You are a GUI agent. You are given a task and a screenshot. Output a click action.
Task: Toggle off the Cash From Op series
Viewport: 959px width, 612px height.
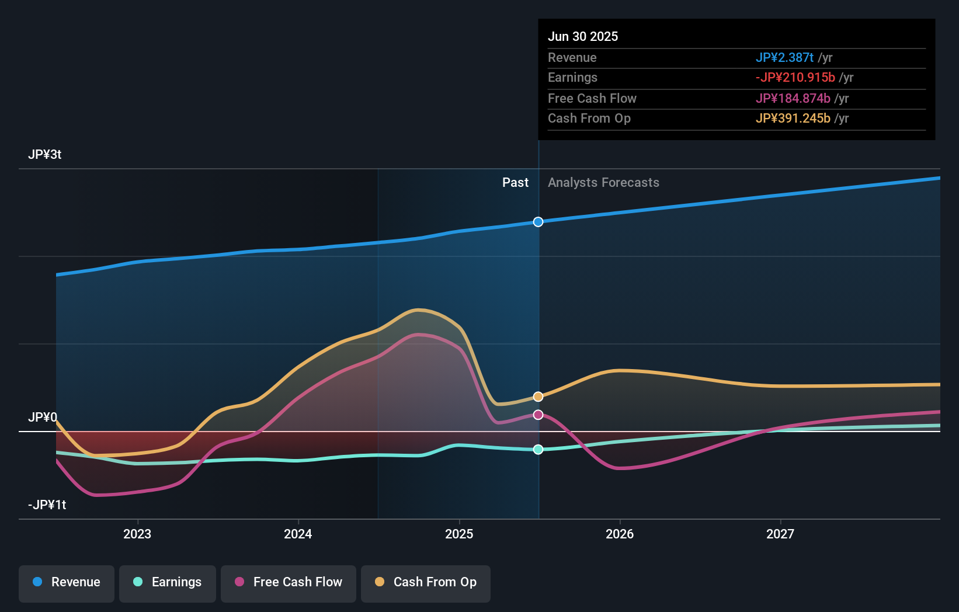(x=426, y=582)
